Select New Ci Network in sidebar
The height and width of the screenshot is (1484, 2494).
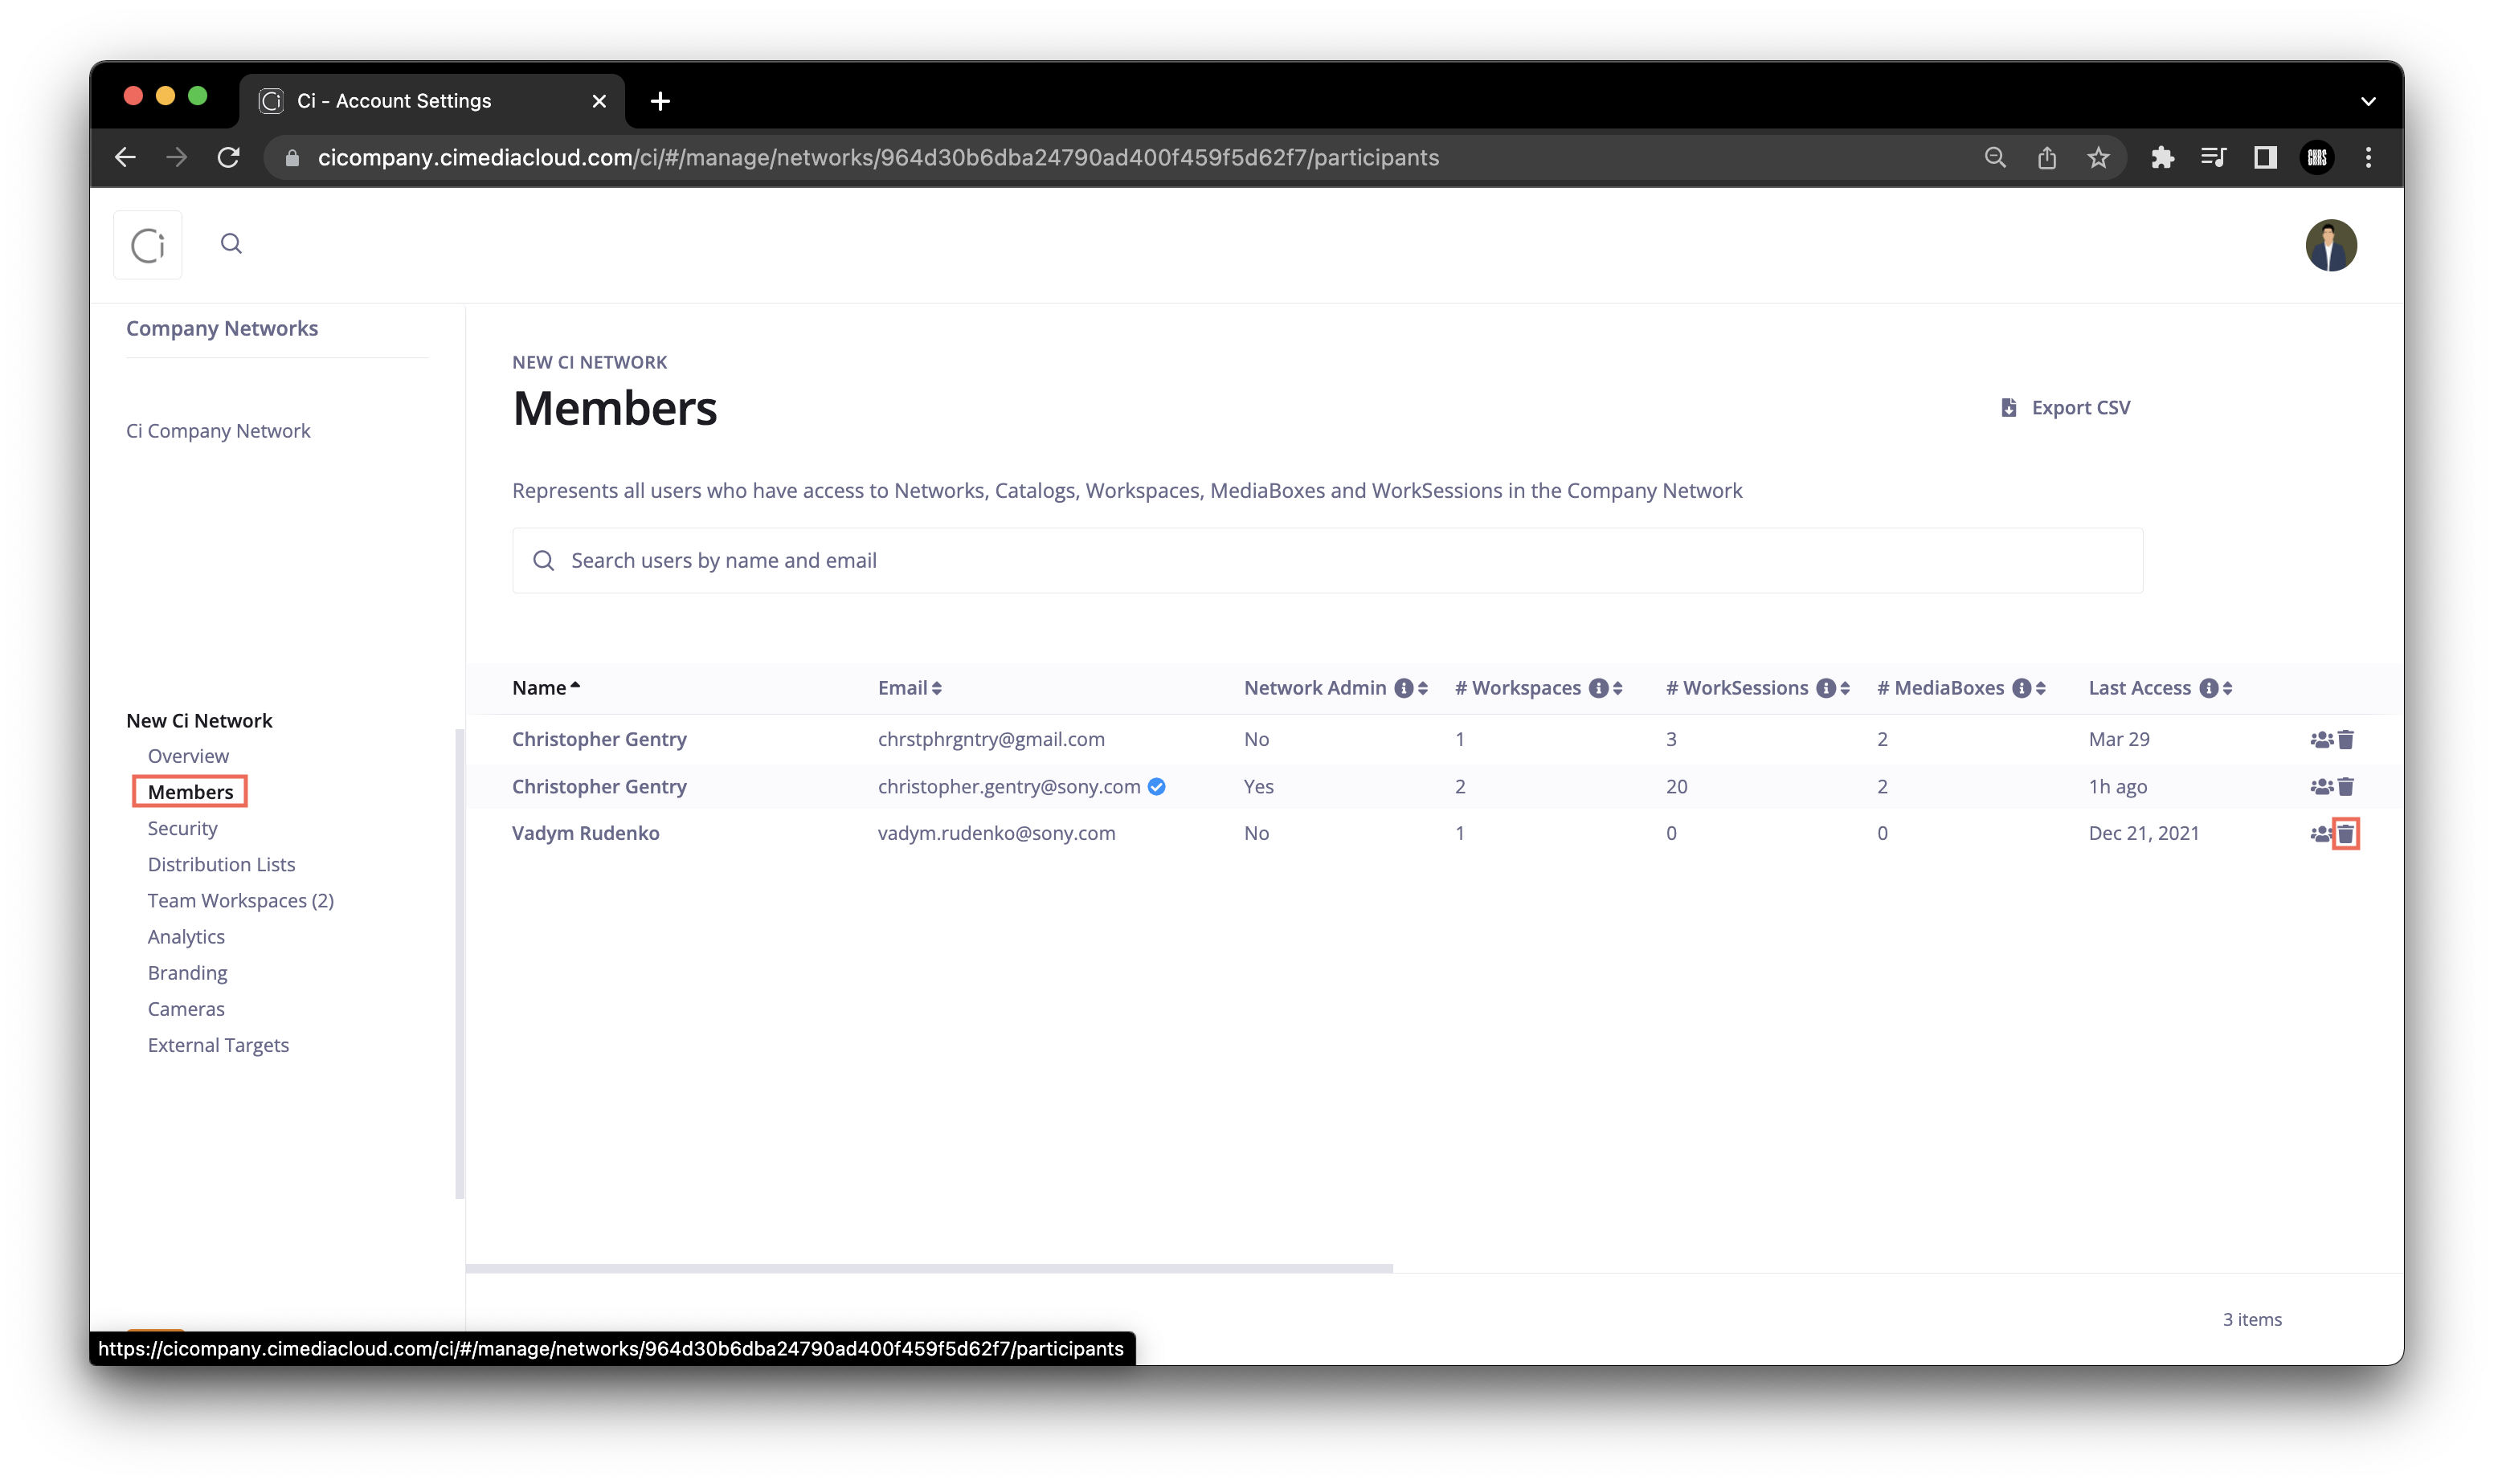(x=199, y=721)
